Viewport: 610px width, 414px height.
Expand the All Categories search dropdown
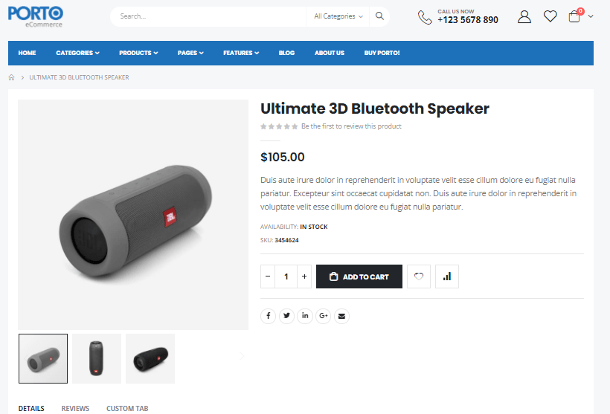click(338, 16)
